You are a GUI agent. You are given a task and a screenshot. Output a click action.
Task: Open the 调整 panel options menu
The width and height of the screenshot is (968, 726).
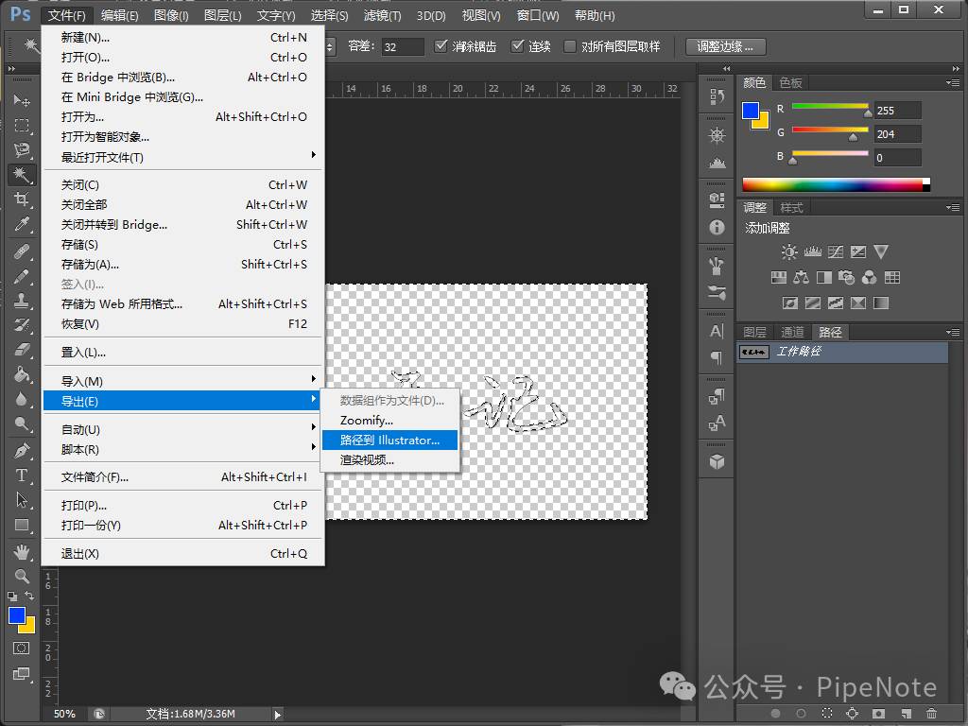click(x=953, y=207)
